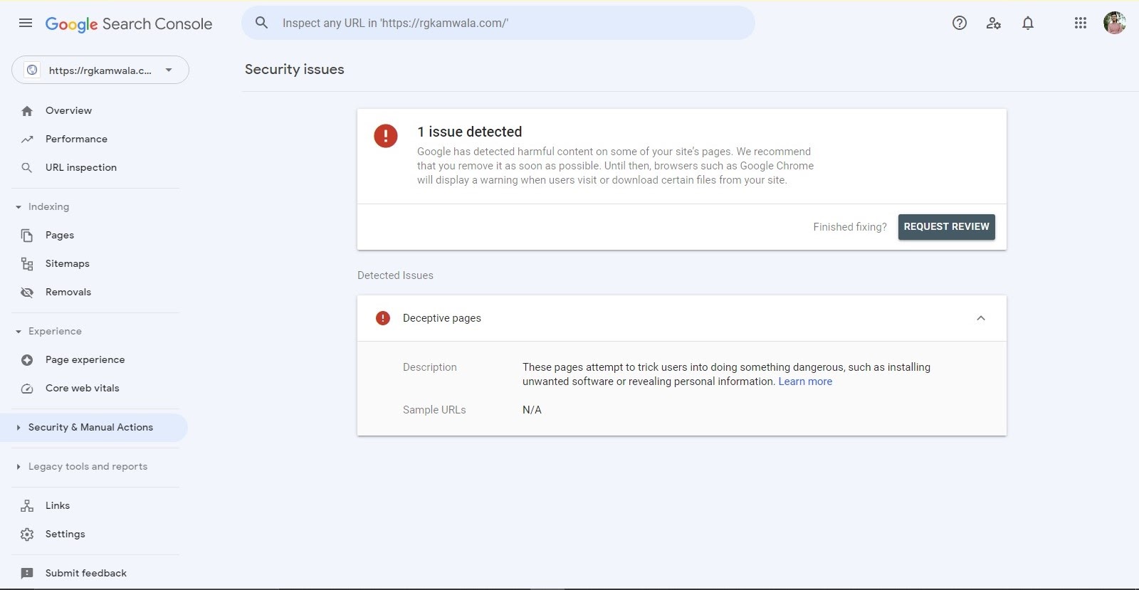
Task: Click the 'Description' label
Action: pos(430,367)
